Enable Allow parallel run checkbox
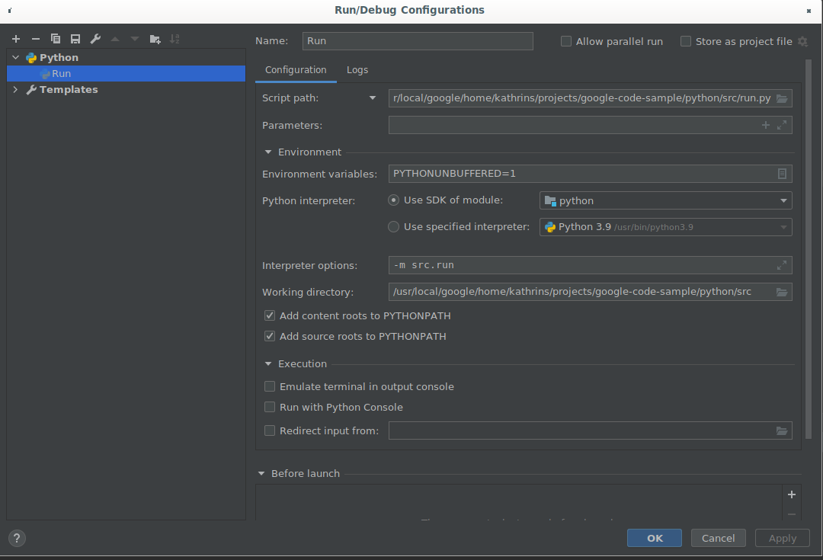The width and height of the screenshot is (823, 560). coord(565,41)
